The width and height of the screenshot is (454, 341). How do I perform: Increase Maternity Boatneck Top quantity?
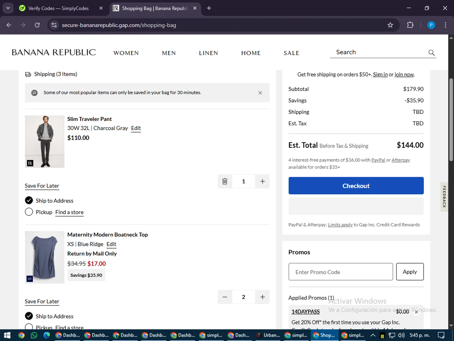click(x=262, y=297)
